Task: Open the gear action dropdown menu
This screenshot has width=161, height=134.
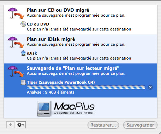Action: coord(21,125)
